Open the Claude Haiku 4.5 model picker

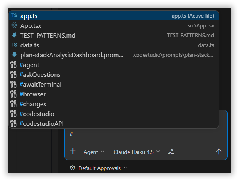pyautogui.click(x=137, y=152)
